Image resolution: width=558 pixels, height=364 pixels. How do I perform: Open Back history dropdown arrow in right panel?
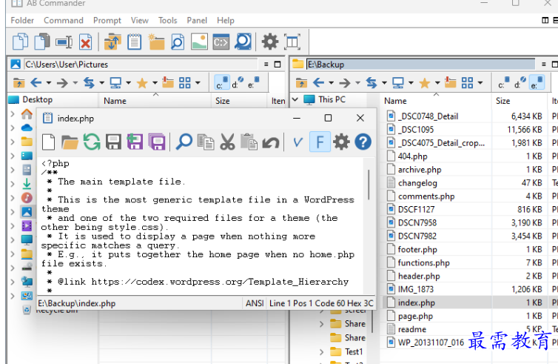tap(332, 84)
